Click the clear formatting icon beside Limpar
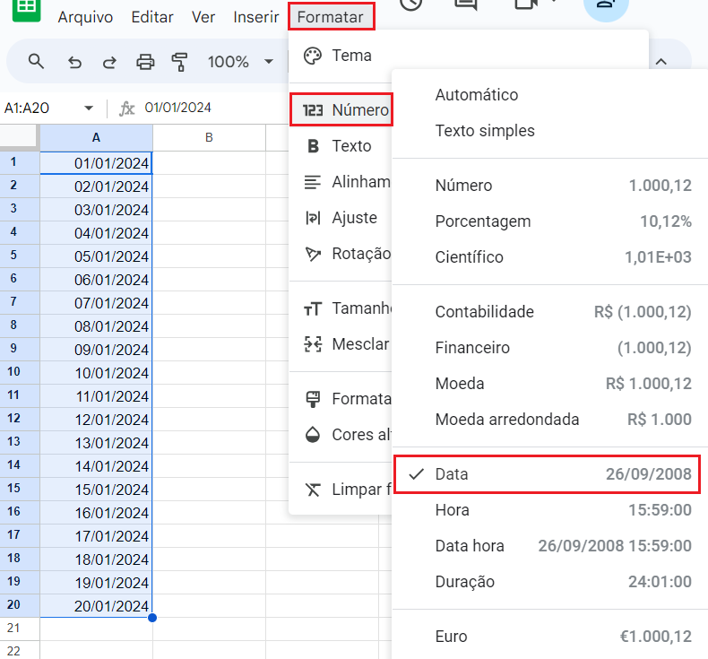Screen dimensions: 708x659 pyautogui.click(x=313, y=490)
